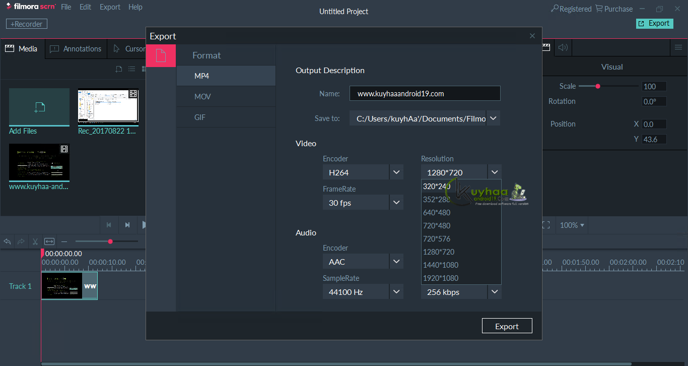The height and width of the screenshot is (366, 688).
Task: Click the pink file icon in Export sidebar
Action: pyautogui.click(x=161, y=55)
